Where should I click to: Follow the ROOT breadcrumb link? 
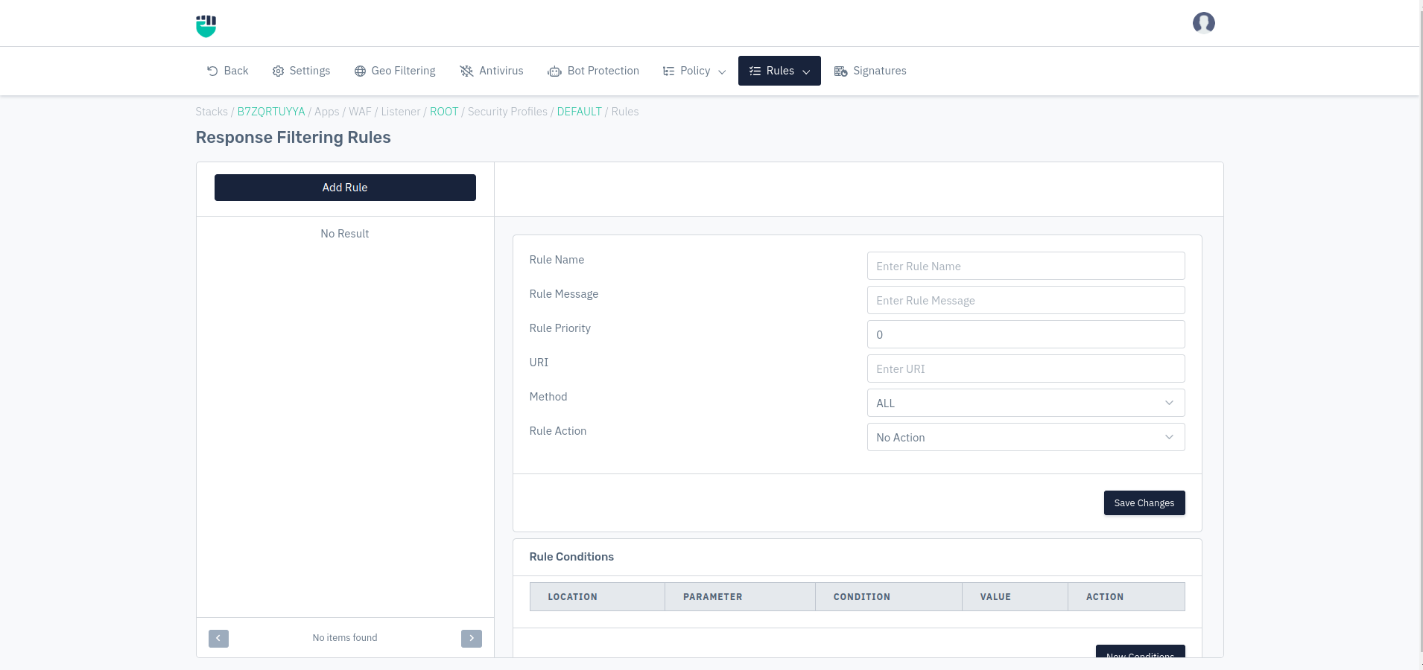pyautogui.click(x=444, y=112)
